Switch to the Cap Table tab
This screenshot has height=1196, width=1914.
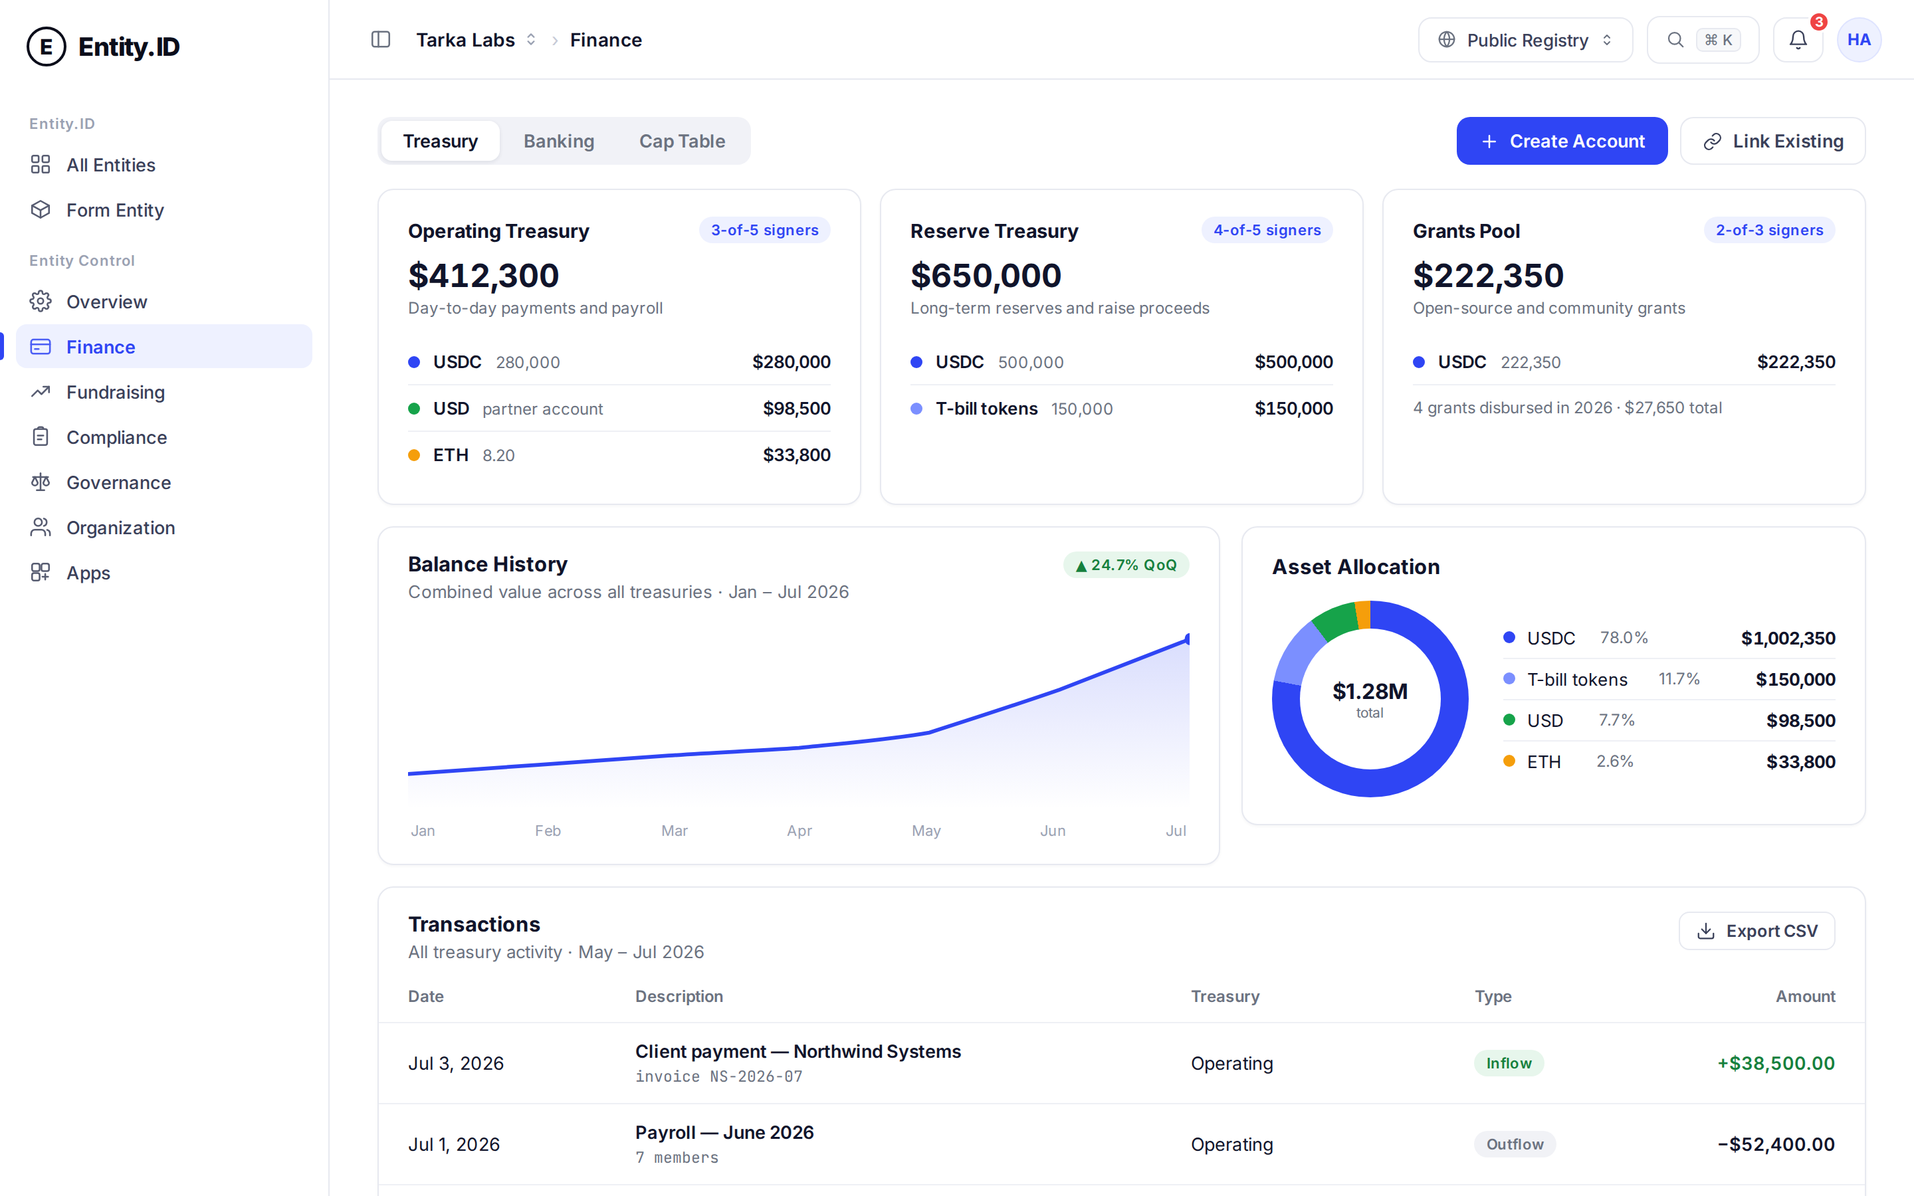(x=682, y=141)
